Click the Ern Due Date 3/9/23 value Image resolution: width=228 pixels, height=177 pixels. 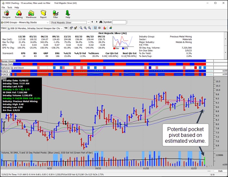click(188, 50)
